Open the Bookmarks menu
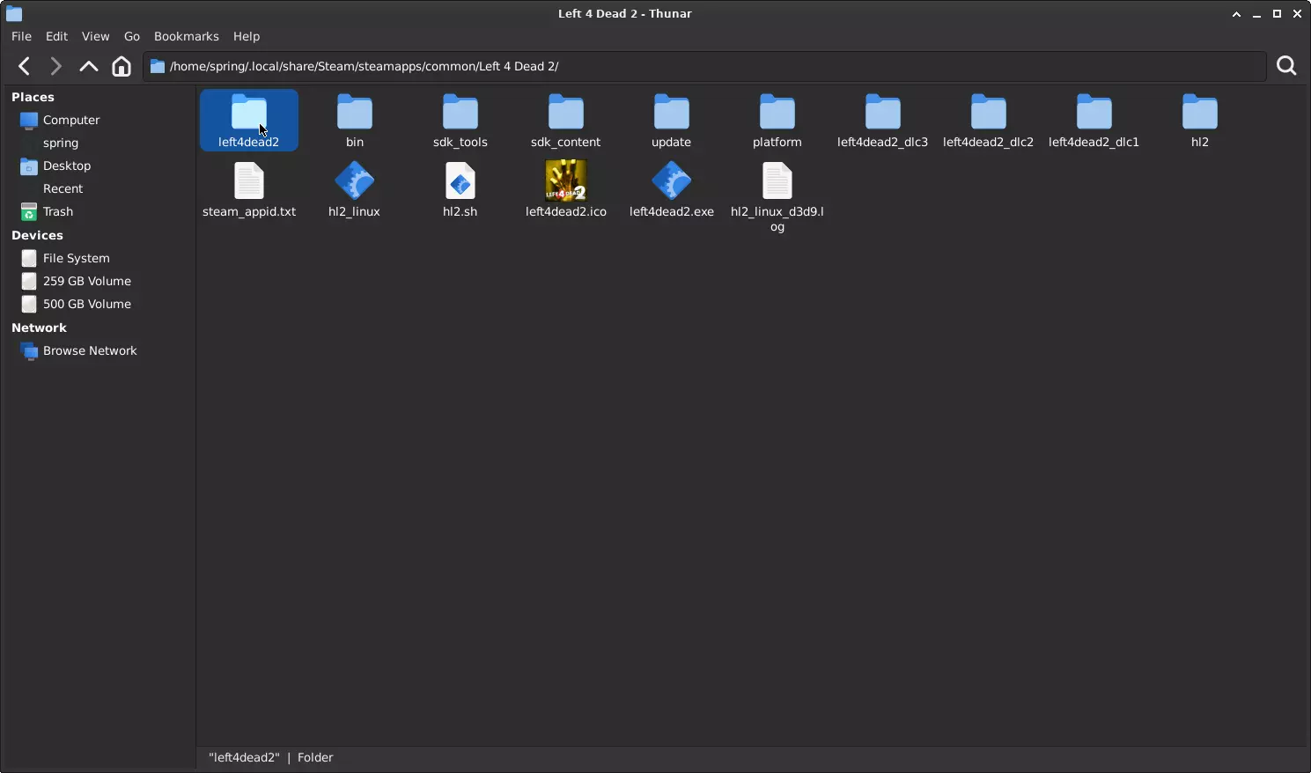 point(186,36)
